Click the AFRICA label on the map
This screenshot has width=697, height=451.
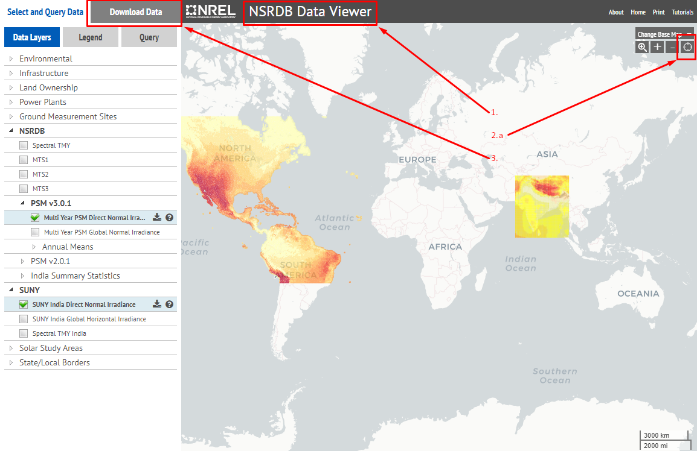tap(445, 247)
